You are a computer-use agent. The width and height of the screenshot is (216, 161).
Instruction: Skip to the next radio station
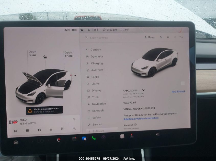pos(39,130)
